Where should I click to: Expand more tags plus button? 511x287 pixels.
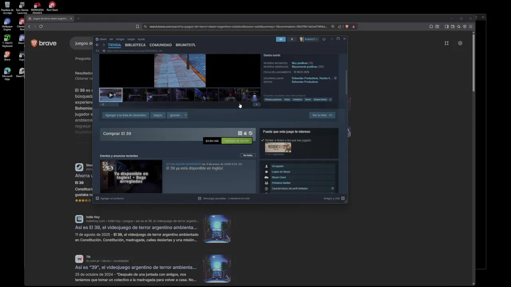click(x=330, y=99)
